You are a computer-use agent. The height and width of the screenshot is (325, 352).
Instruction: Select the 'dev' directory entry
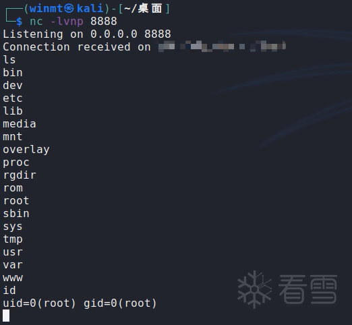[13, 86]
